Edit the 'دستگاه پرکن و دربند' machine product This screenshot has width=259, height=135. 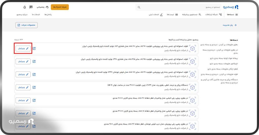(x=23, y=87)
